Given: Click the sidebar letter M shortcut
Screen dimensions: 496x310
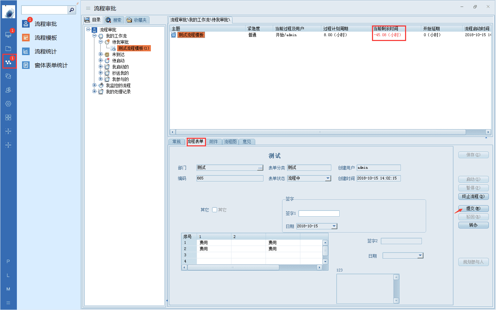Looking at the screenshot, I should (8, 289).
